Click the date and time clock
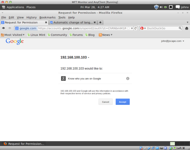This screenshot has height=150, width=190. tap(95, 7)
